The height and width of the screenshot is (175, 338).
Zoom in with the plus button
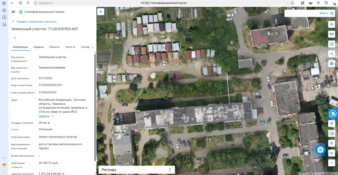coord(332,153)
